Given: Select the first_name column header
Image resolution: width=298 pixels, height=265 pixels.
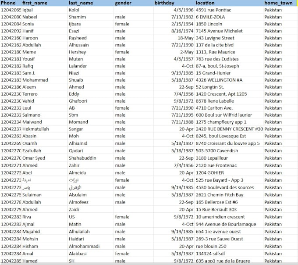Looking at the screenshot, I should [35, 3].
